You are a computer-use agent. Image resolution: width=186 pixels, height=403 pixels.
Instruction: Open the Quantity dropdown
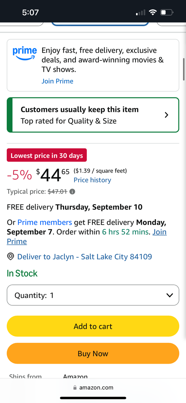93,296
